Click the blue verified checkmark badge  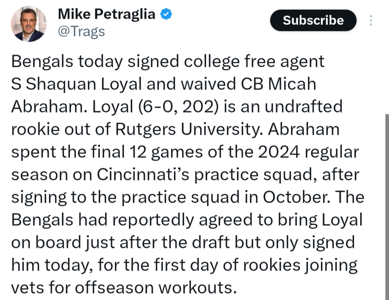tap(166, 14)
